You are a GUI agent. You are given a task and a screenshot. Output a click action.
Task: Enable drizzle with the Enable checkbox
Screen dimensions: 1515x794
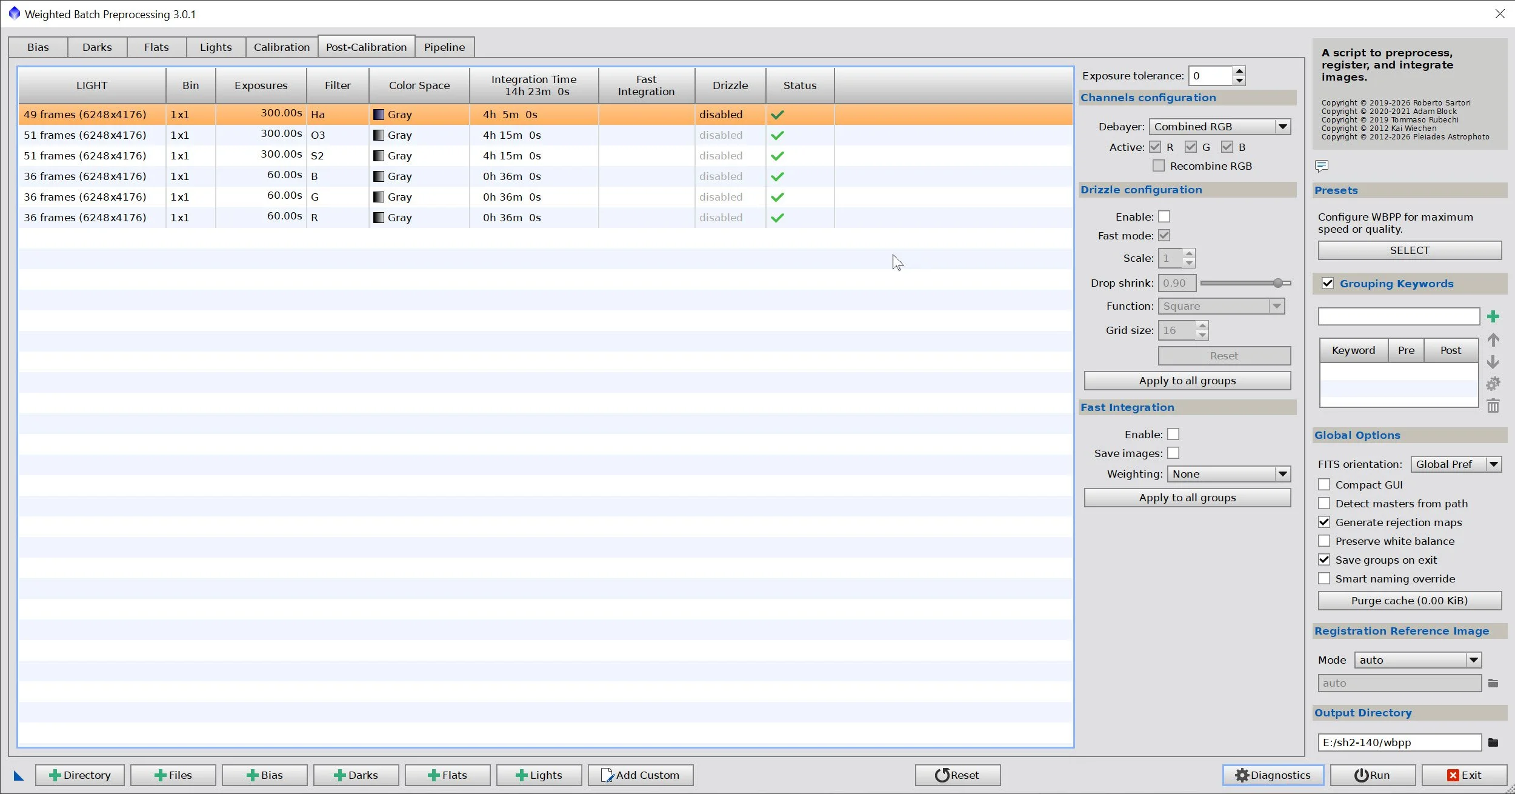pyautogui.click(x=1164, y=216)
